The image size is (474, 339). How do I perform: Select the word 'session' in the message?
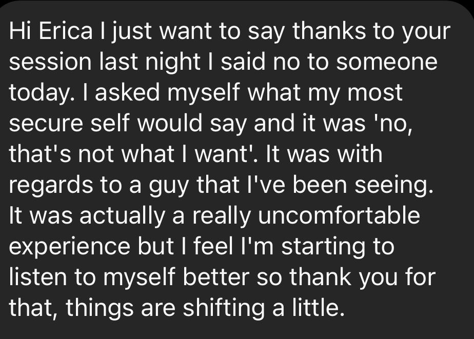(50, 62)
